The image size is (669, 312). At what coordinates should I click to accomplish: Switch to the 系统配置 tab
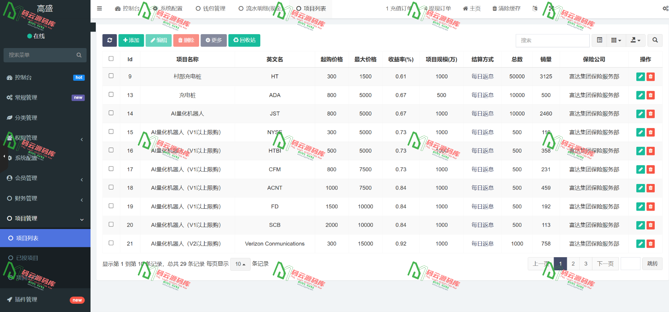pyautogui.click(x=168, y=8)
